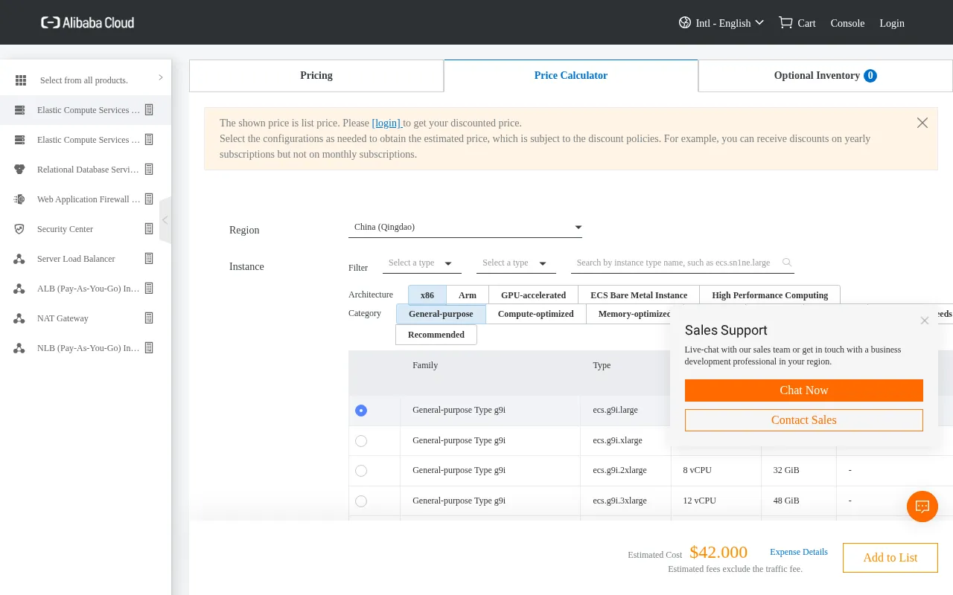
Task: Click the NLB (Pay-As-You-Go) network icon
Action: pos(20,348)
